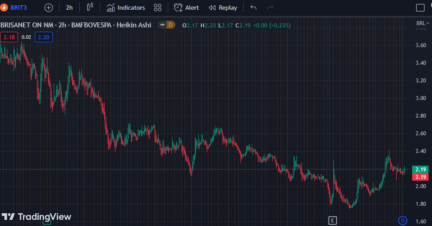432x226 pixels.
Task: Open the earnings E marker on time axis
Action: pos(332,220)
